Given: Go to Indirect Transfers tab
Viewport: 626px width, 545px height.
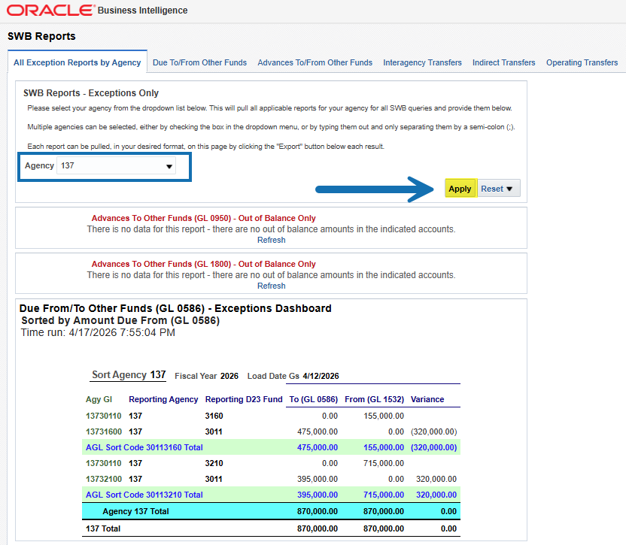Looking at the screenshot, I should coord(503,62).
